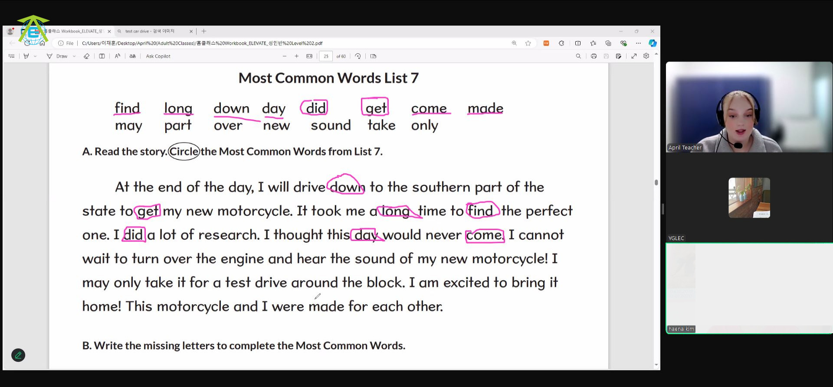Select the Highlight tool in the PDF toolbar
The width and height of the screenshot is (833, 387).
tap(26, 56)
